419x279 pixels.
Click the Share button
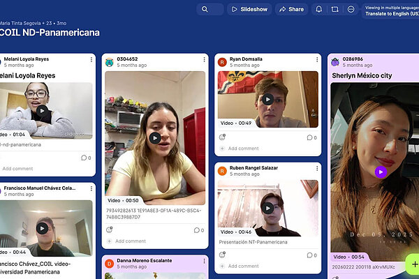(291, 9)
